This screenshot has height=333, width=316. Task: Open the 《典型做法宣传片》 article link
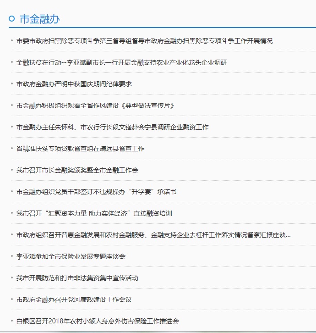[95, 105]
